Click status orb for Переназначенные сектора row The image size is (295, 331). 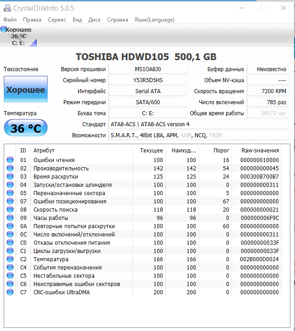coord(10,193)
